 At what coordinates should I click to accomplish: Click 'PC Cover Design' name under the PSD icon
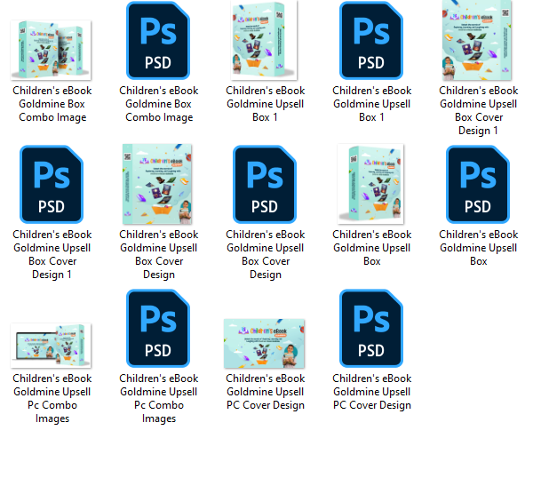click(372, 392)
